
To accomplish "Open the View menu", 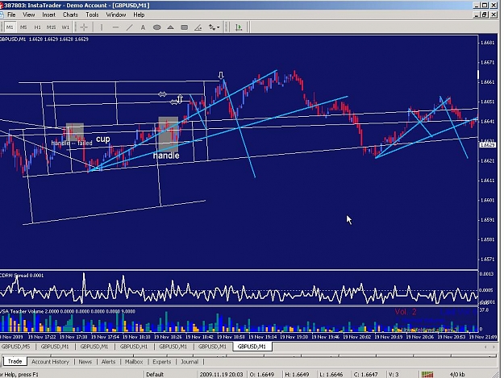I will (28, 15).
